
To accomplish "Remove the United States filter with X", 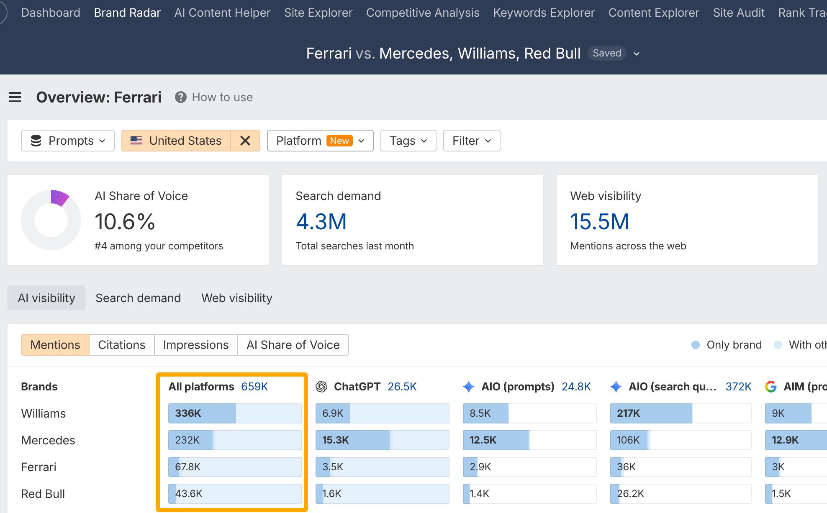I will (x=245, y=141).
